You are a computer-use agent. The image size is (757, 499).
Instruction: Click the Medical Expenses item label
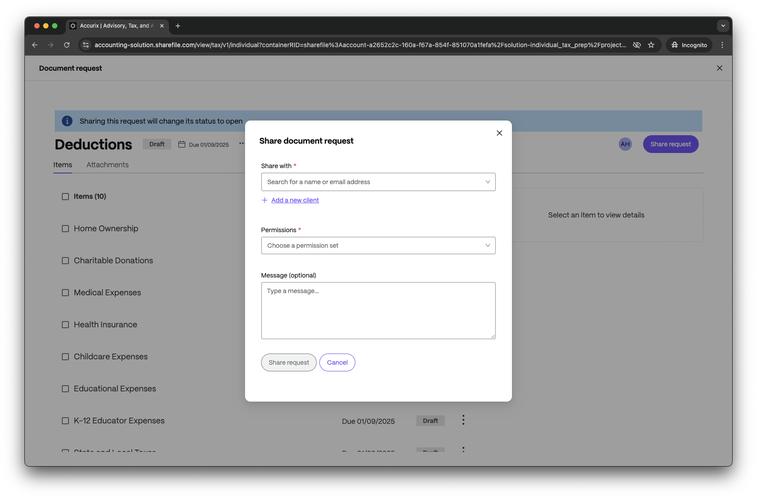click(107, 293)
